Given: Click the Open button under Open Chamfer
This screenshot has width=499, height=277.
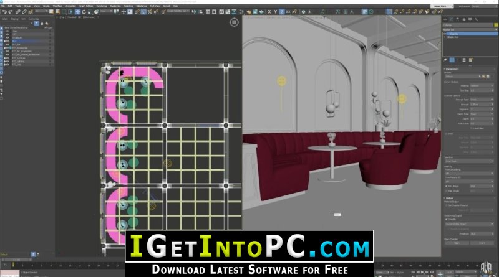Looking at the screenshot, I should (x=457, y=243).
